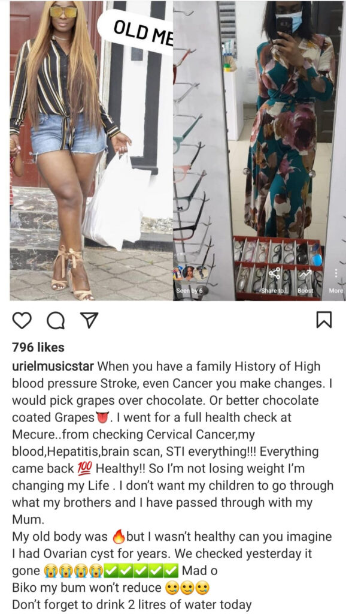Click the red 100 emoji before Healthy
This screenshot has width=346, height=614.
(84, 468)
